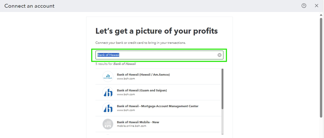This screenshot has width=324, height=138.
Task: Open the help question mark icon
Action: pyautogui.click(x=304, y=6)
